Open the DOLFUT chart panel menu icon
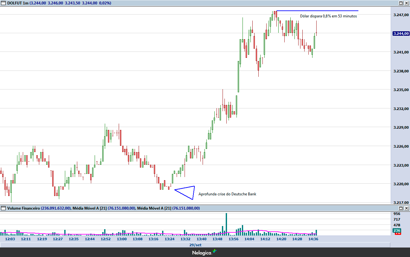 point(3,3)
